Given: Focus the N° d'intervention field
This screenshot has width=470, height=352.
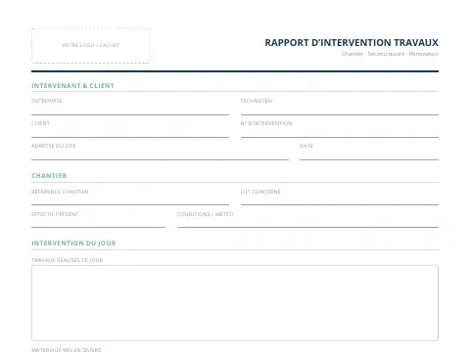Looking at the screenshot, I should point(340,132).
